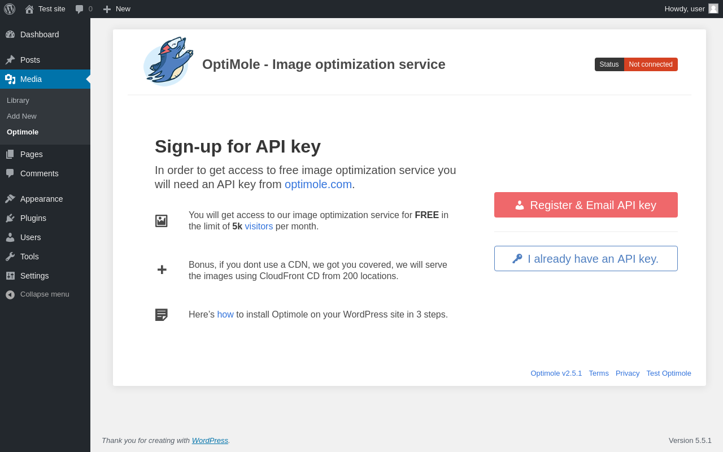The width and height of the screenshot is (723, 452).
Task: Click the comments bubble in admin bar
Action: 80,9
